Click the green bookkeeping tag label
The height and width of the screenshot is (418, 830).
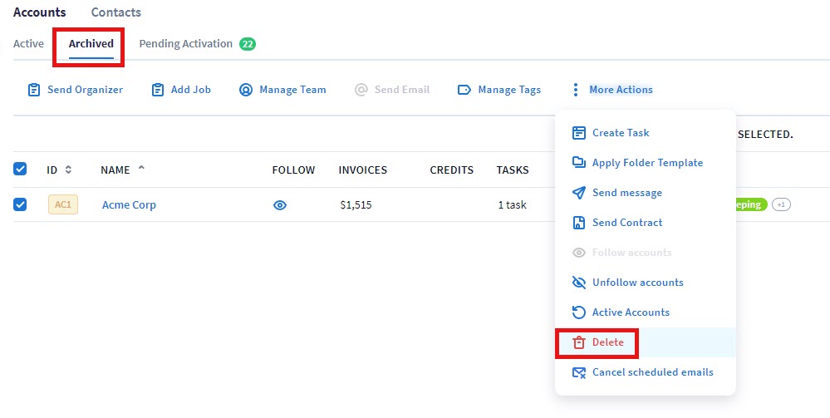[x=750, y=204]
